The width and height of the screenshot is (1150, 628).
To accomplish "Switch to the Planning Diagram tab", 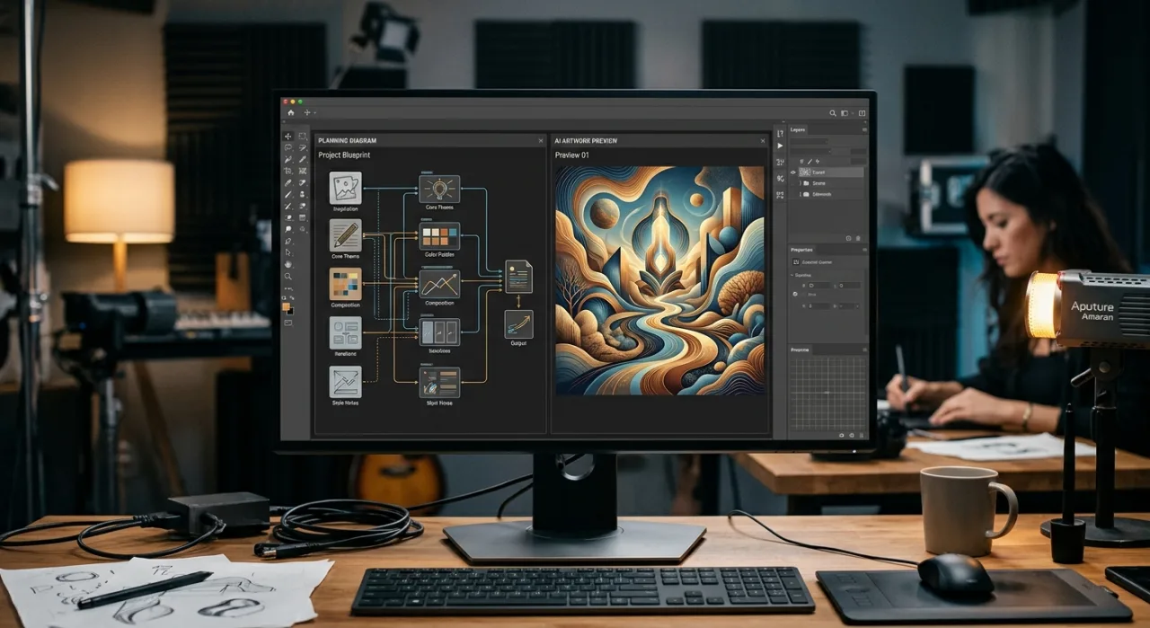I will click(x=348, y=141).
